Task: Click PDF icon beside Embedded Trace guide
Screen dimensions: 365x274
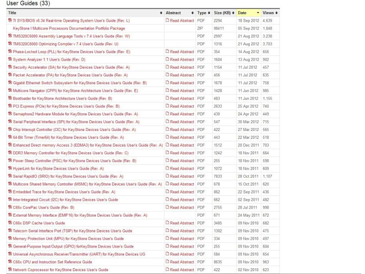Action: [x=10, y=192]
